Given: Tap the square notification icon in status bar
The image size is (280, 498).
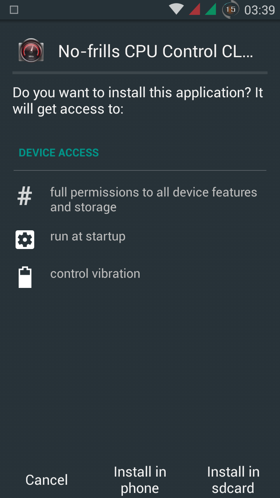Looking at the screenshot, I should point(14,10).
